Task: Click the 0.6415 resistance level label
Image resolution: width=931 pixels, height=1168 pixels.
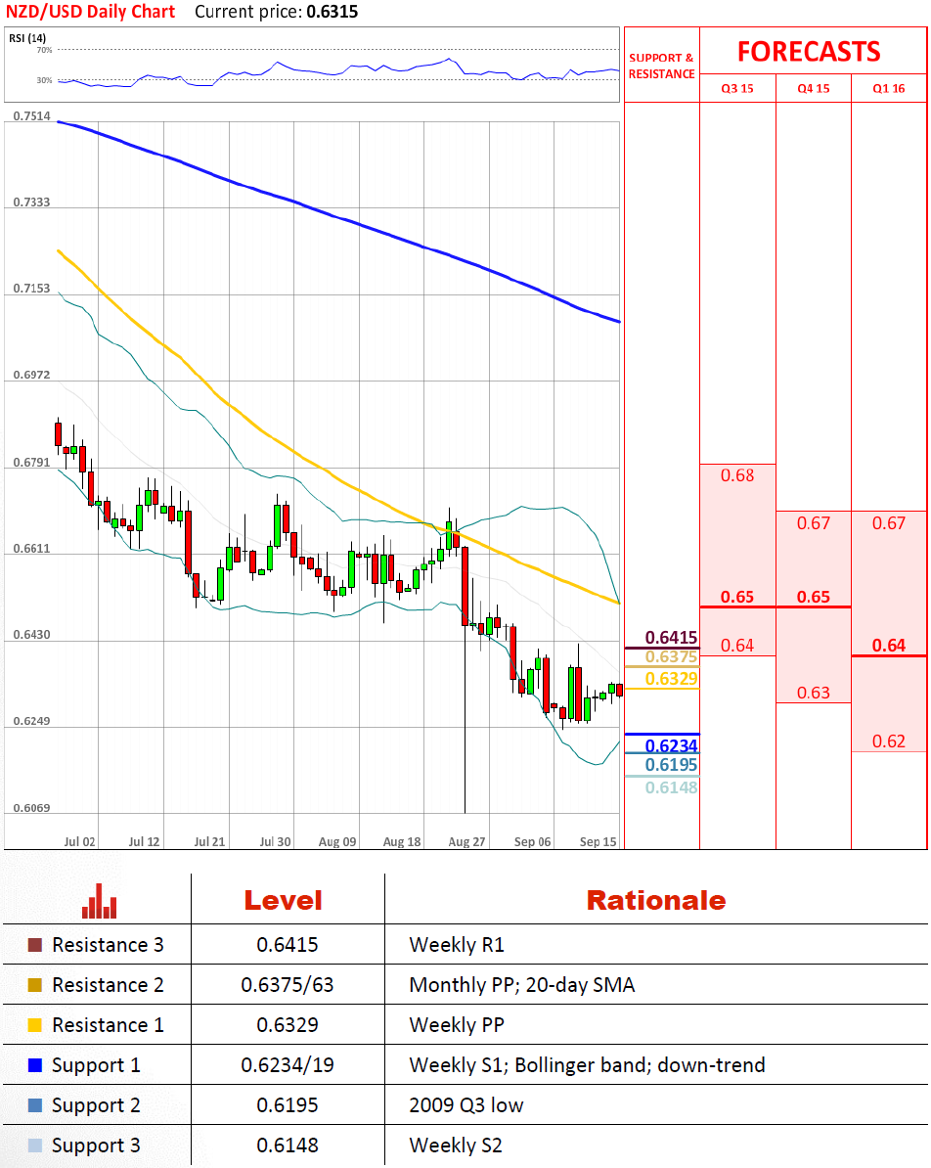Action: (671, 638)
